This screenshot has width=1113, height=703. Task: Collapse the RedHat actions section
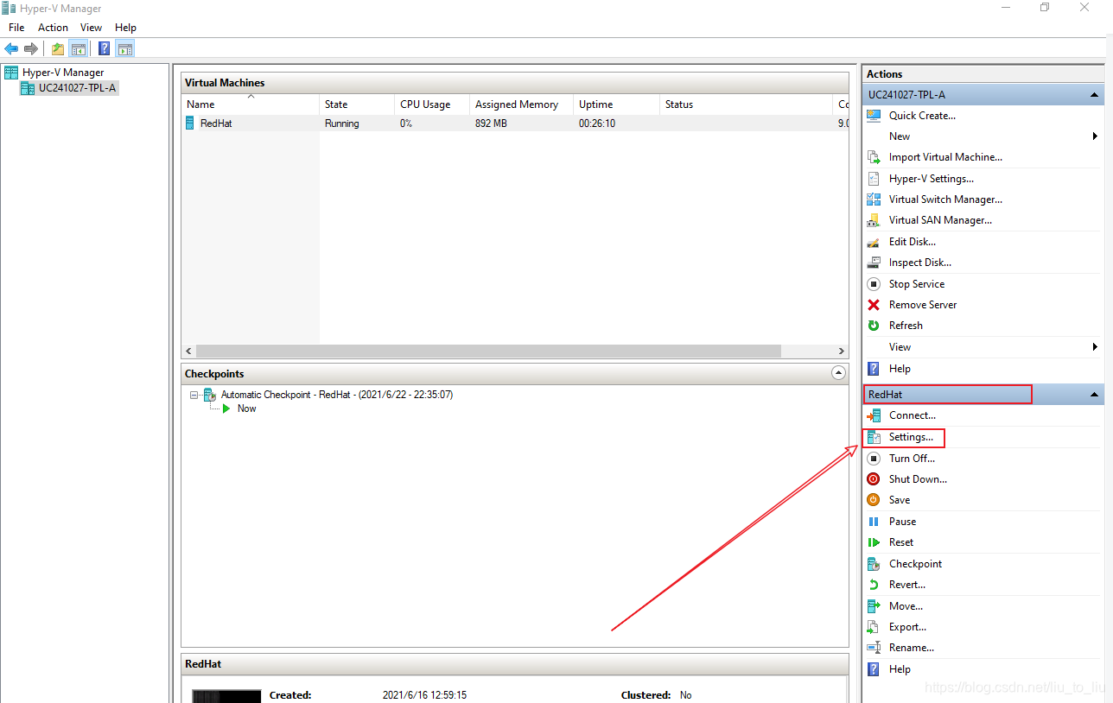(1094, 395)
